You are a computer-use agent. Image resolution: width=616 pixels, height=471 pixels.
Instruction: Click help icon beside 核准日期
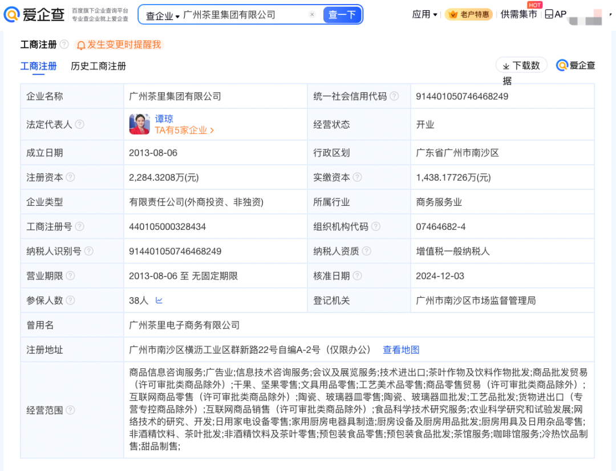coord(358,276)
